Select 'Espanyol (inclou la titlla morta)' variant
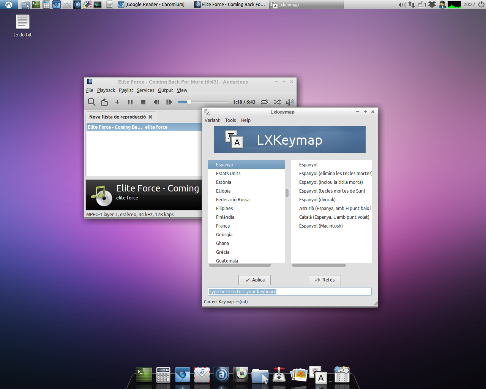Screen dimensions: 486x389 (x=331, y=182)
